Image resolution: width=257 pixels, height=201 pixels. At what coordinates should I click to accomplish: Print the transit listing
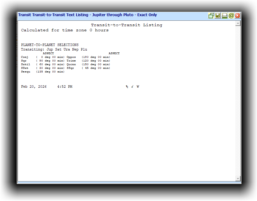224,16
